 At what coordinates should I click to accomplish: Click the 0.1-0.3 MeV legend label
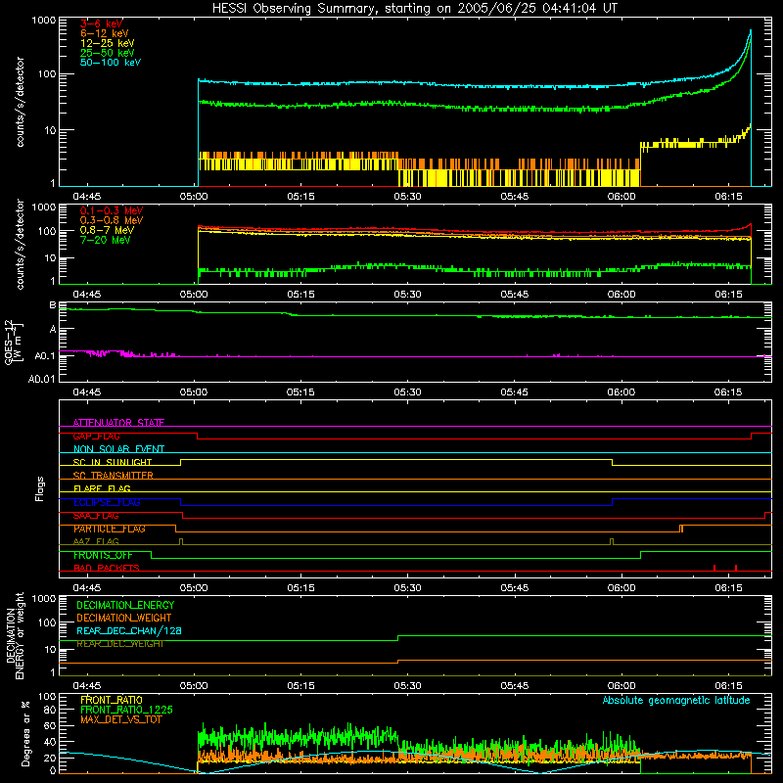tap(112, 210)
